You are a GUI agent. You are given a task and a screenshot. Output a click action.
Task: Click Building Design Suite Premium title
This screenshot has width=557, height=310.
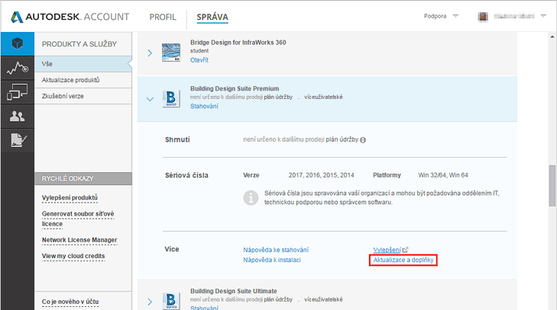pyautogui.click(x=235, y=88)
